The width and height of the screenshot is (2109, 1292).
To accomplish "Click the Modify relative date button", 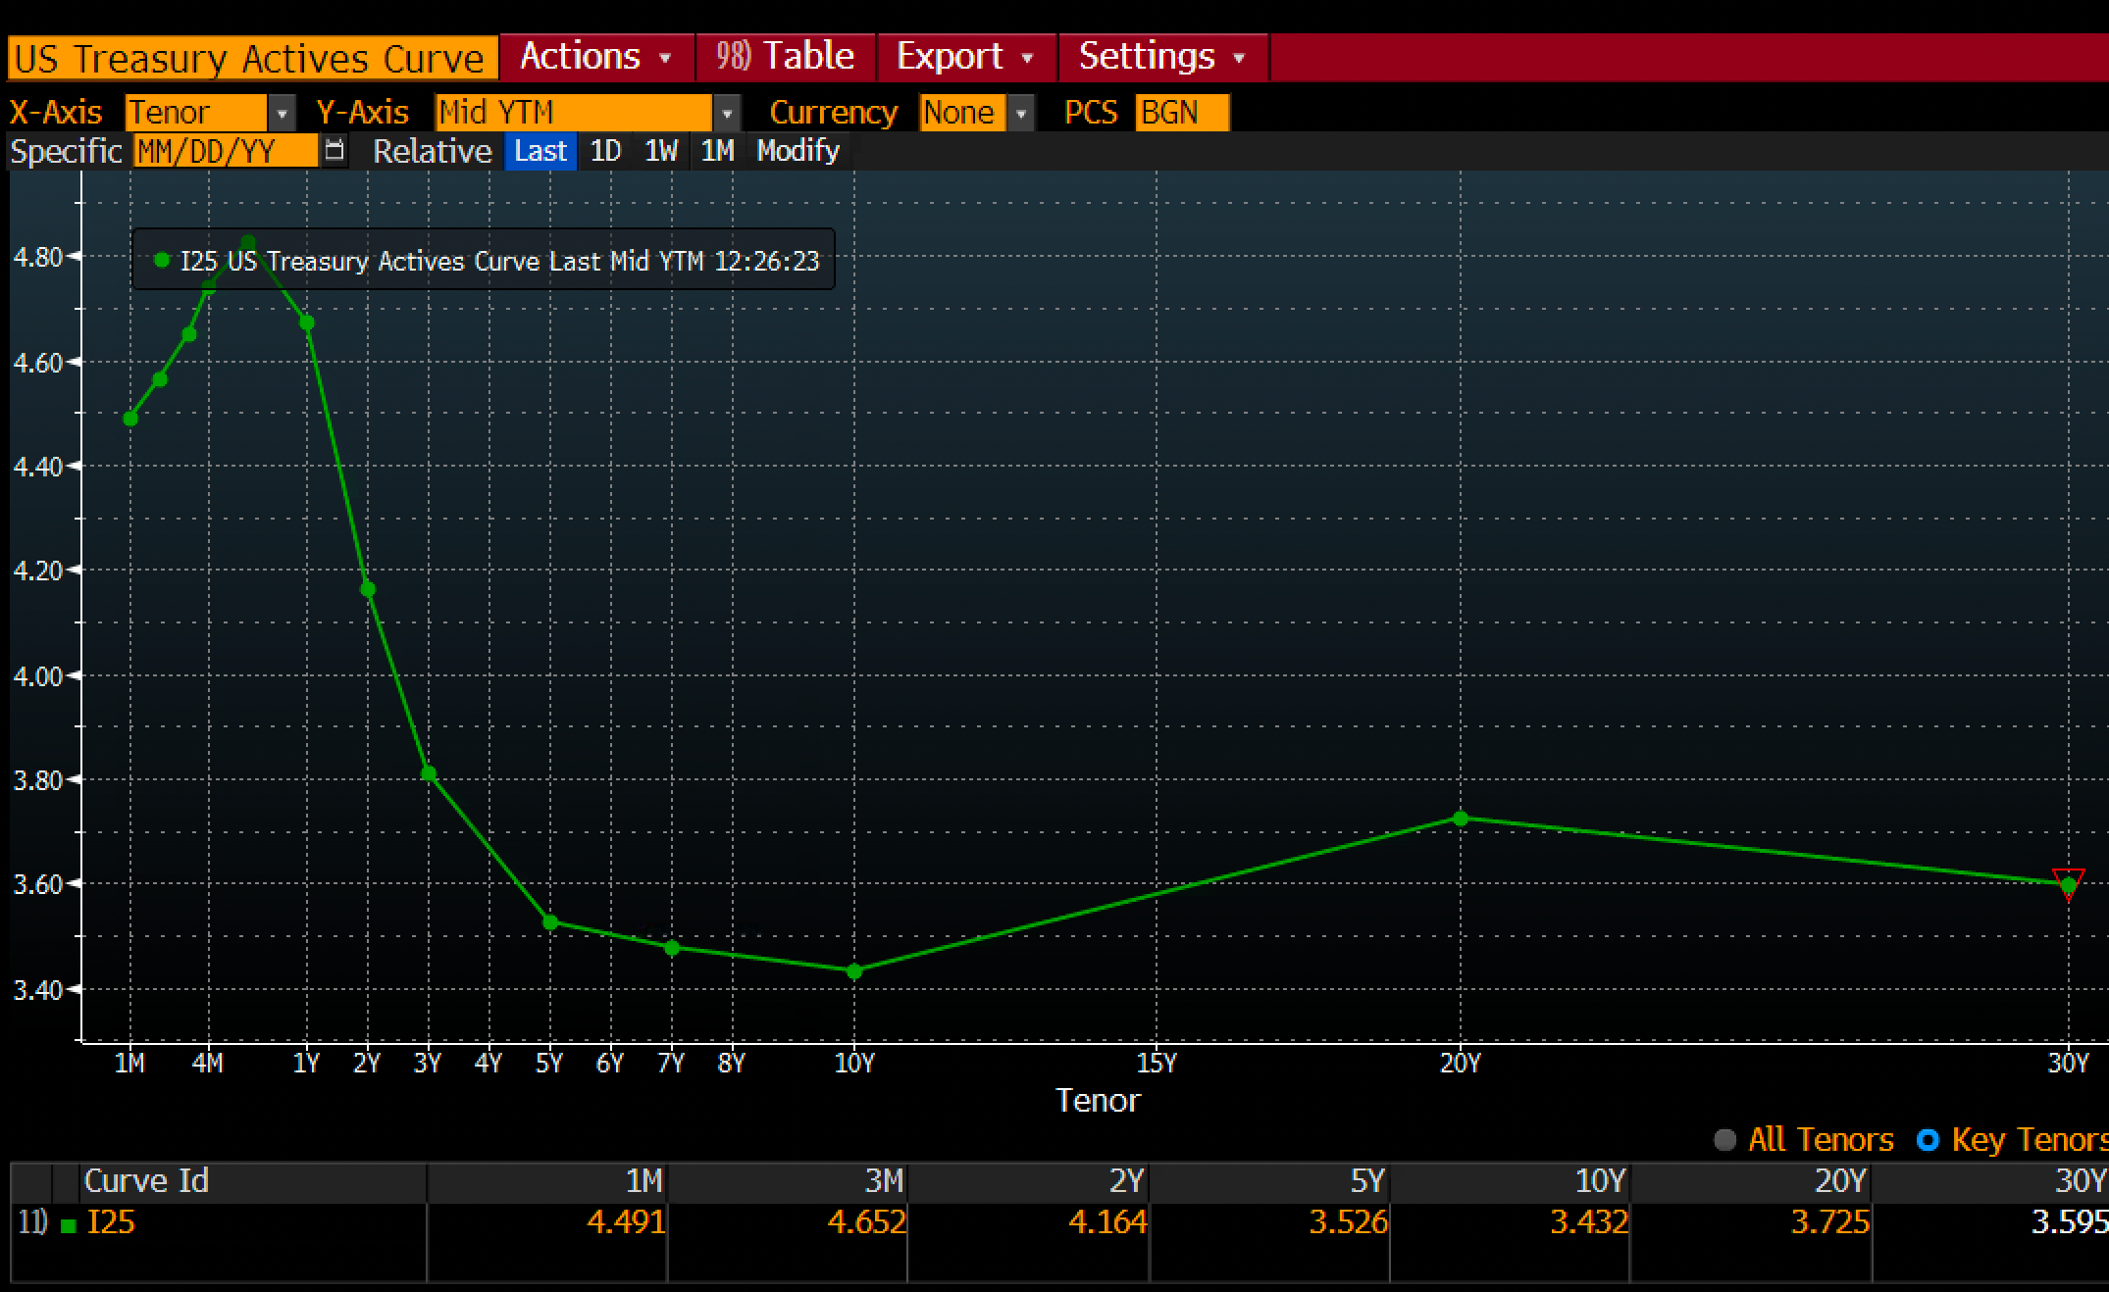I will (x=797, y=151).
